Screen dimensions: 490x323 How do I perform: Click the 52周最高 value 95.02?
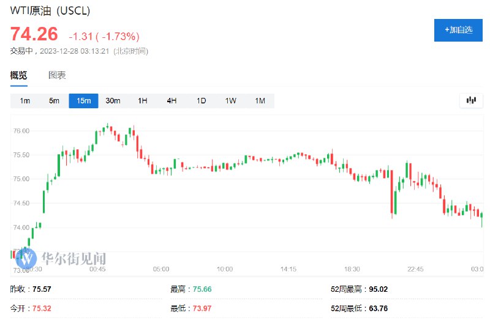(378, 289)
